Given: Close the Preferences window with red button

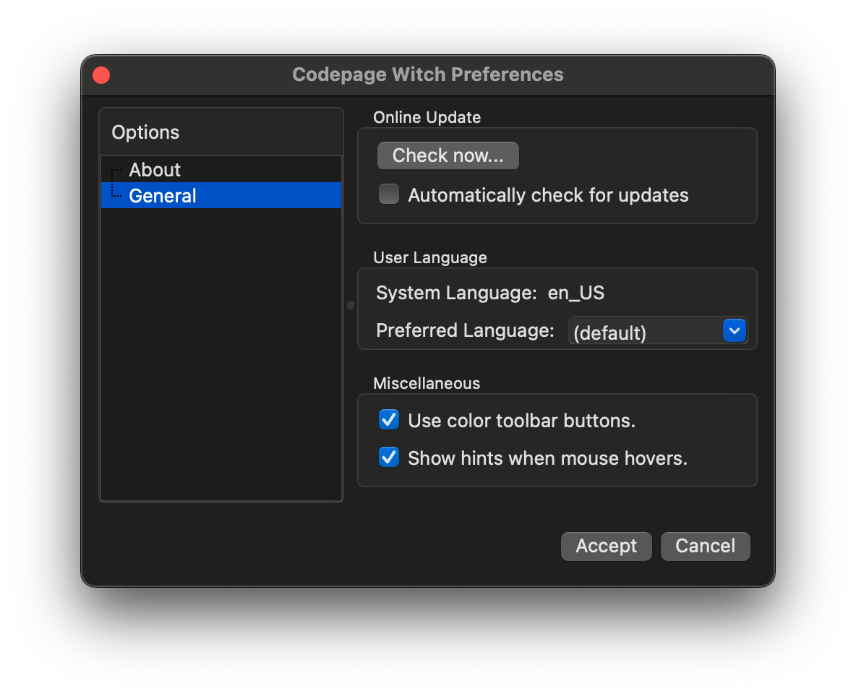Looking at the screenshot, I should [101, 75].
